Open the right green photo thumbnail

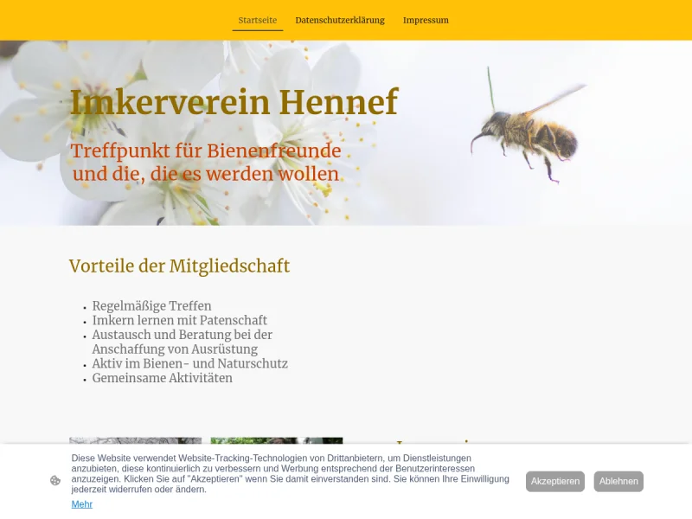(x=276, y=440)
